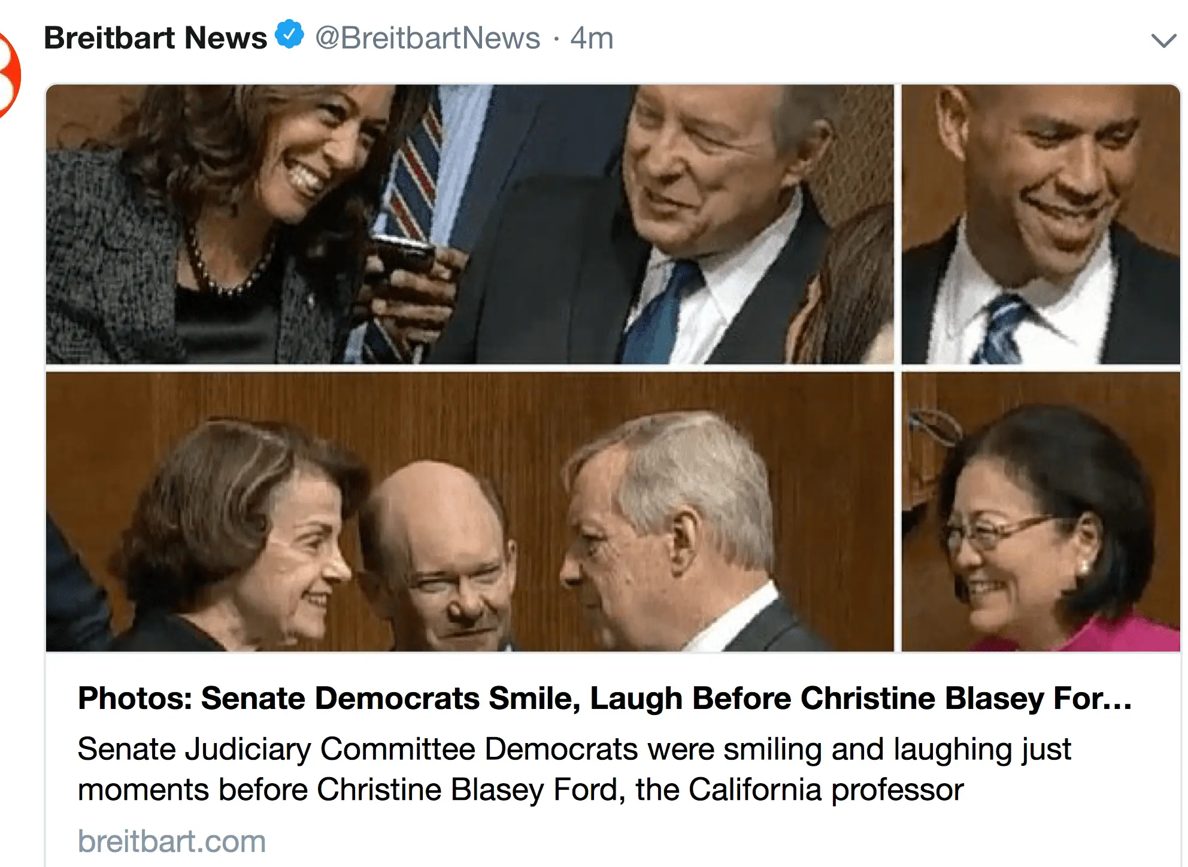Open the top-right photo of smiling man

[x=1041, y=224]
